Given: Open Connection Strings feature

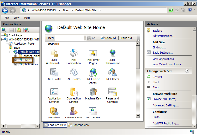Looking at the screenshot, I should pos(74,95).
